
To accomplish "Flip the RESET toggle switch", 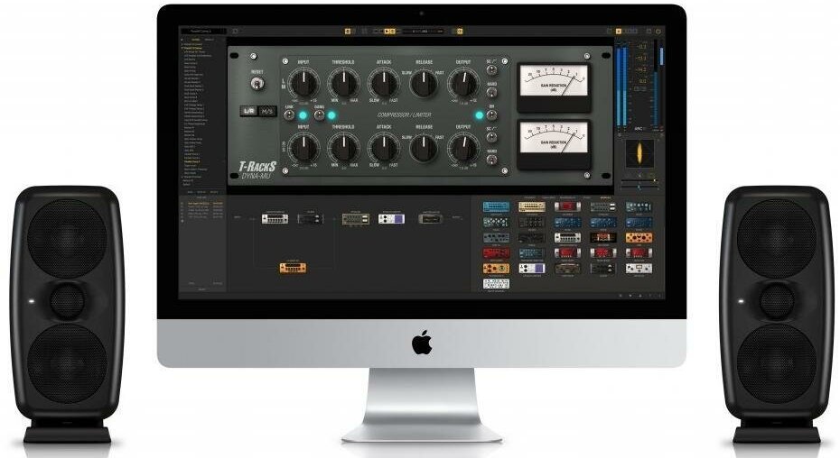I will coord(257,84).
